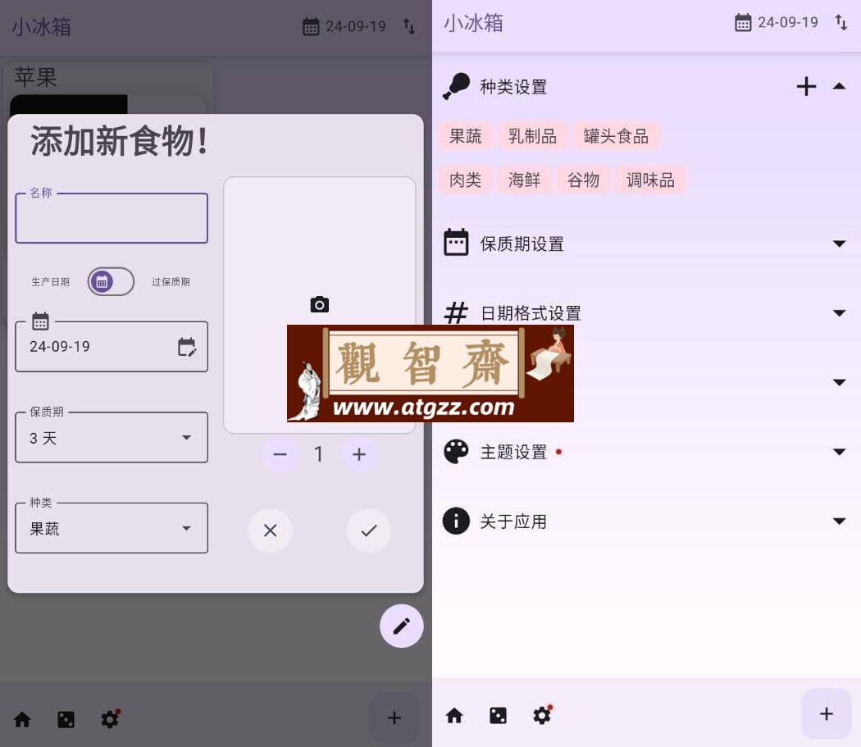Open settings gear tab in left screen
Screen dimensions: 861x747
pyautogui.click(x=111, y=718)
